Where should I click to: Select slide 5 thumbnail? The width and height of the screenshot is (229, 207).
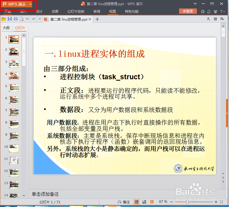[x=14, y=88]
